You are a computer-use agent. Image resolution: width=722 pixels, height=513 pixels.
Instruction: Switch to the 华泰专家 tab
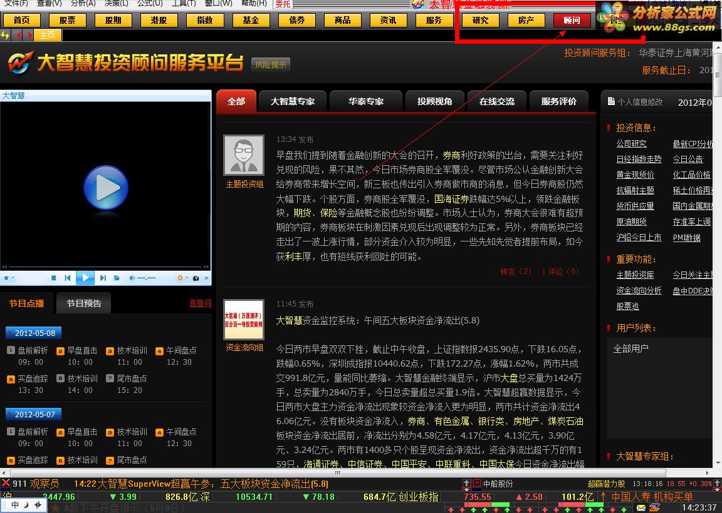365,101
